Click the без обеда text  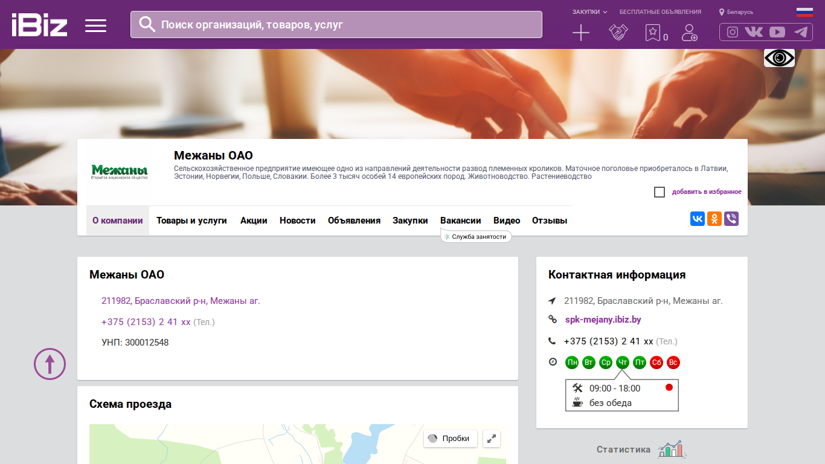(611, 403)
